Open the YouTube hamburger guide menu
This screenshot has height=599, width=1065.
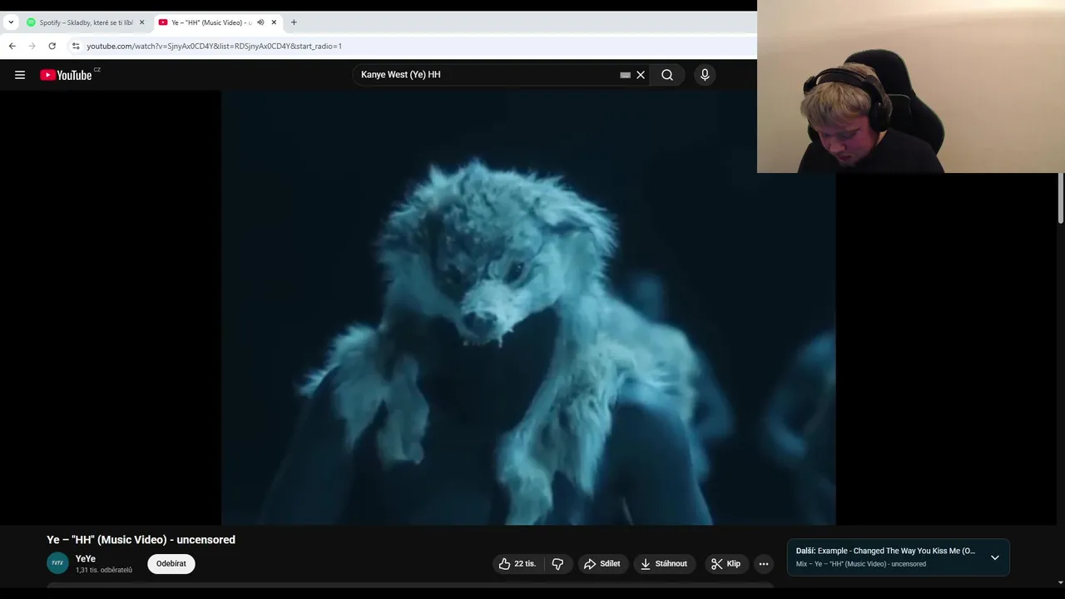(20, 75)
